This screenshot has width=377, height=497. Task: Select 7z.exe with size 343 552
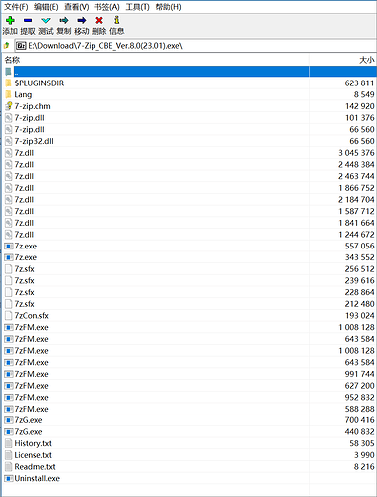click(x=190, y=257)
